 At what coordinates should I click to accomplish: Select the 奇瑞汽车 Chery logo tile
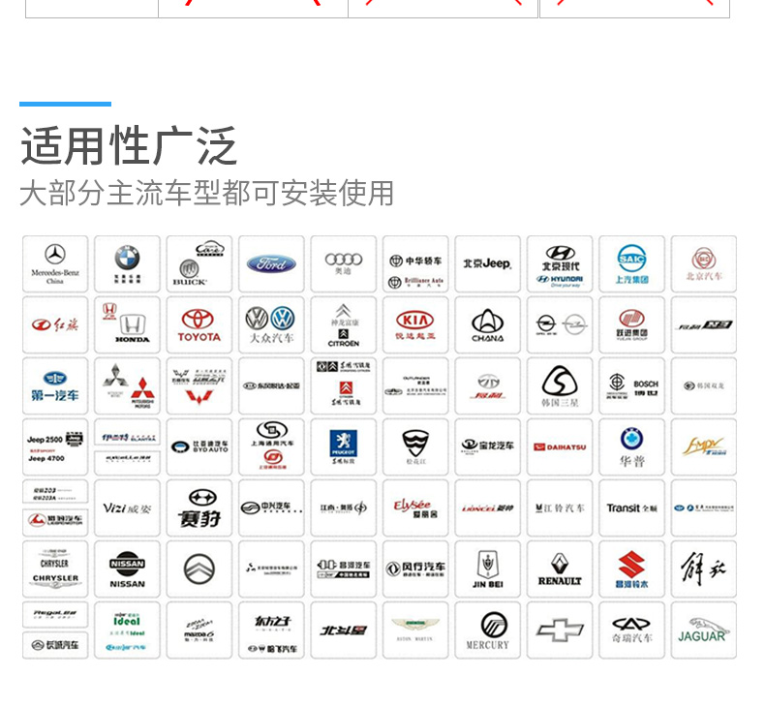point(631,630)
